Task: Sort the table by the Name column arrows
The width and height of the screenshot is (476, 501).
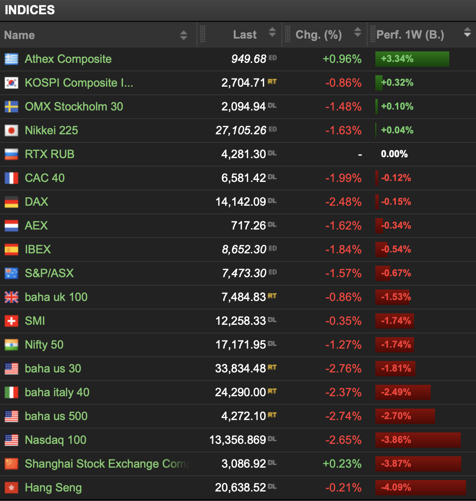Action: 183,35
